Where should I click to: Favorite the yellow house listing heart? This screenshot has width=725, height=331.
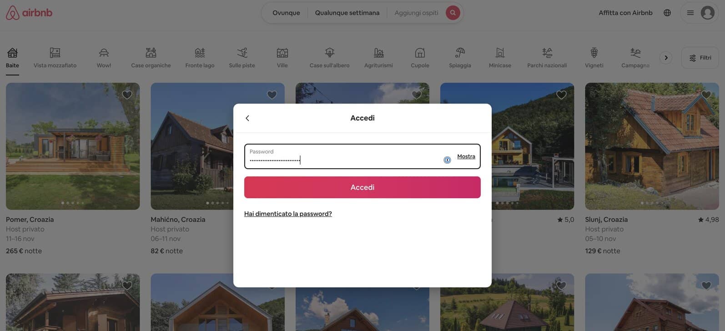562,95
